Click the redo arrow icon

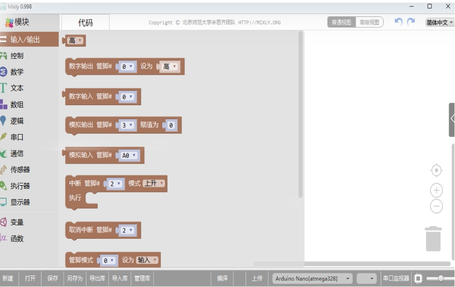click(411, 22)
